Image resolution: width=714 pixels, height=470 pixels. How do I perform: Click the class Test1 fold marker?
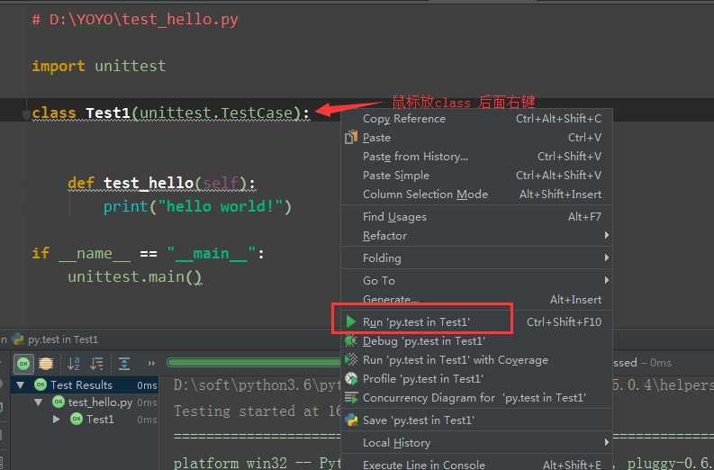point(26,114)
